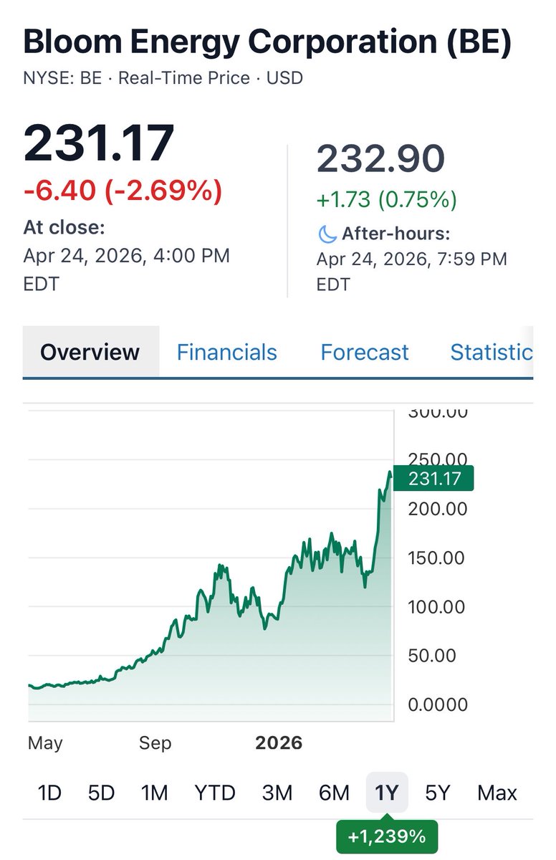Click the +1,239% return badge

tap(387, 836)
